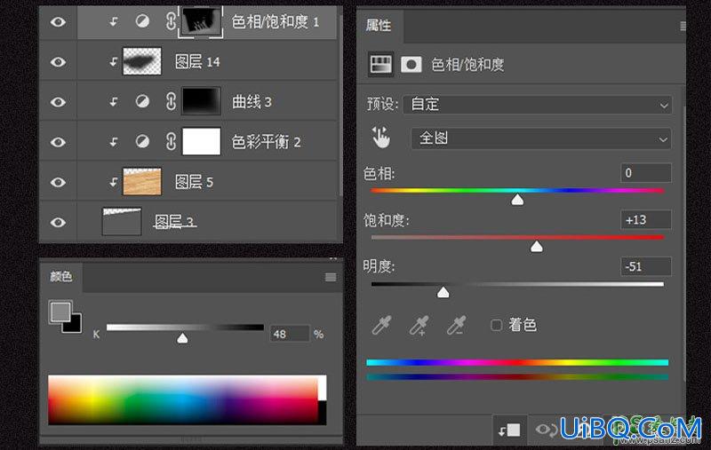Screen dimensions: 711x450
Task: Select the 图层 5 layer name
Action: click(194, 182)
